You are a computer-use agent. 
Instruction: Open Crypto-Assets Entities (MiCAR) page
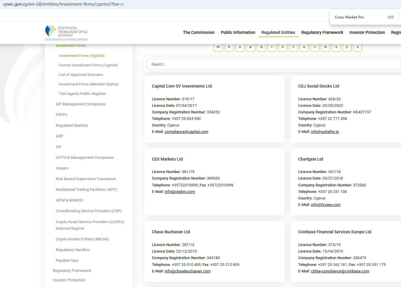(x=82, y=239)
